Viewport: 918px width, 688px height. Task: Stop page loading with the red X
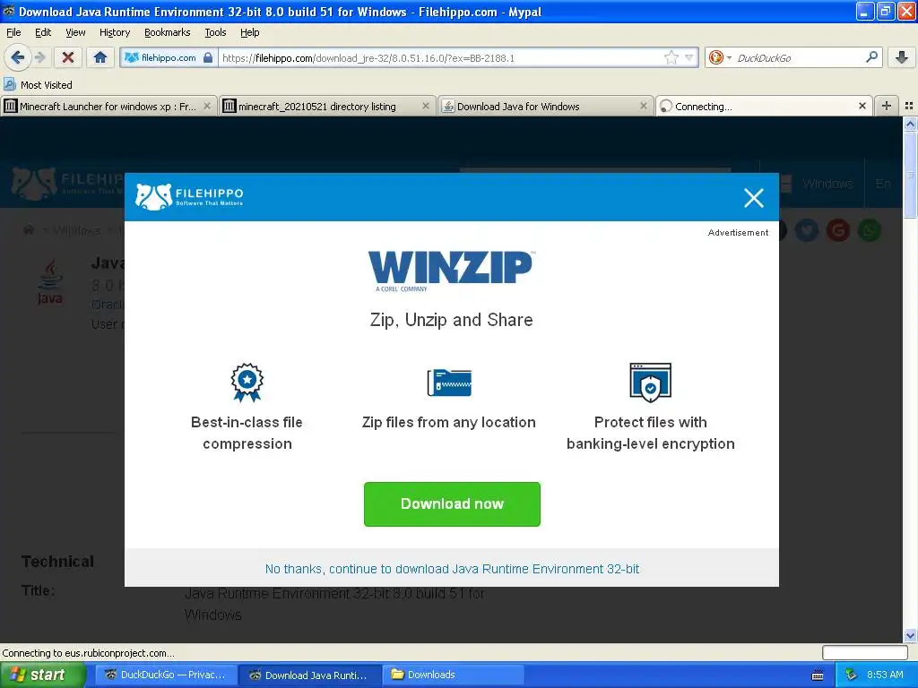[68, 57]
